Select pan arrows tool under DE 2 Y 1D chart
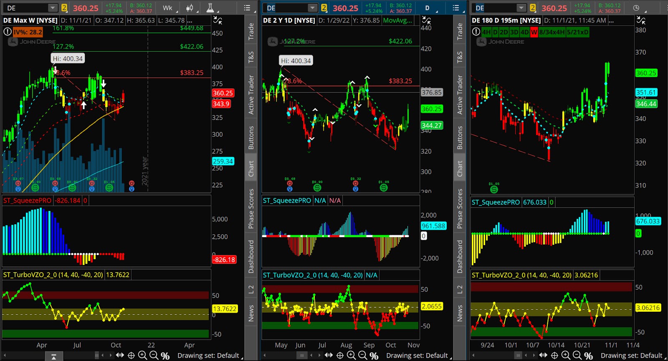668x361 pixels. tap(329, 356)
